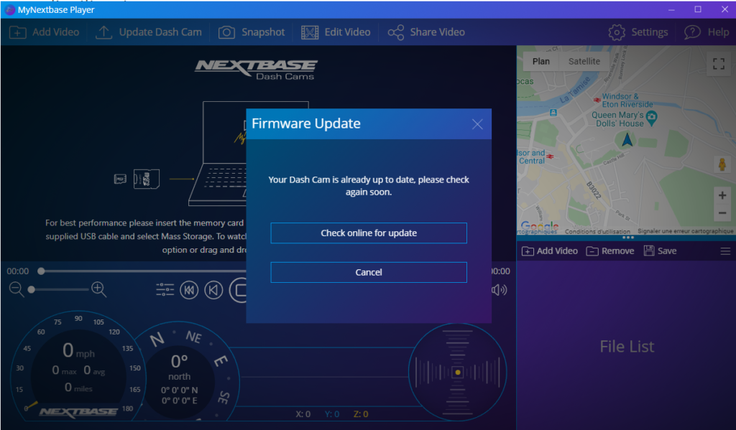Toggle the volume speaker icon

coord(499,290)
